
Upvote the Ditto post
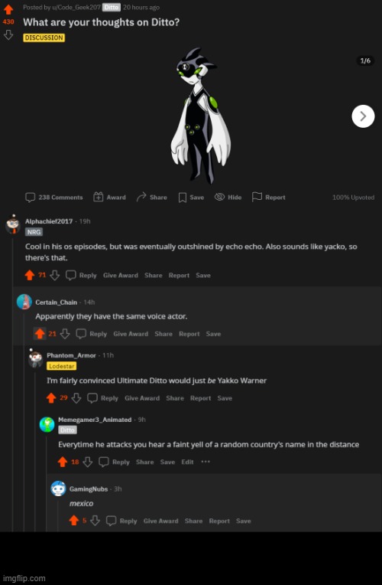point(8,8)
